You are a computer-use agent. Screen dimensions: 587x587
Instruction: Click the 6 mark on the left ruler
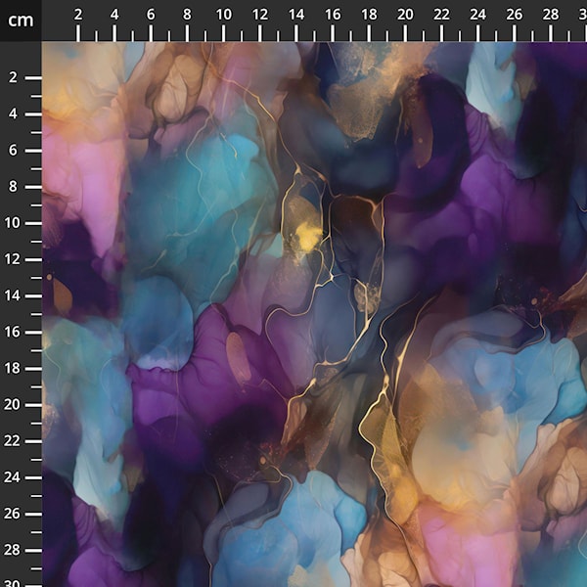15,150
